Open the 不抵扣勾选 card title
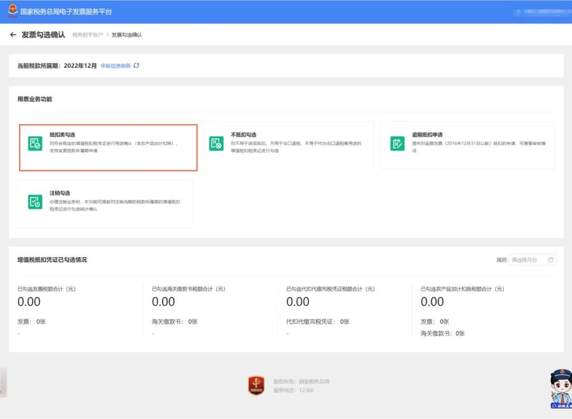This screenshot has height=419, width=572. [244, 135]
